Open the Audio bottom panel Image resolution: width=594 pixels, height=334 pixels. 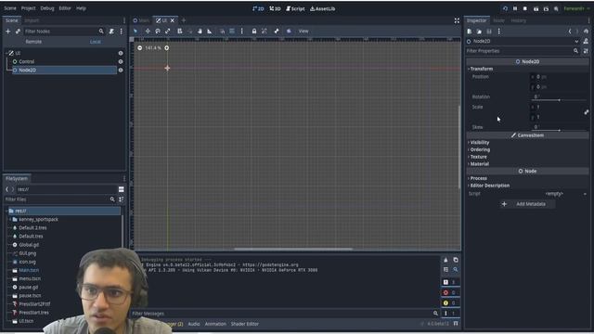pyautogui.click(x=194, y=324)
